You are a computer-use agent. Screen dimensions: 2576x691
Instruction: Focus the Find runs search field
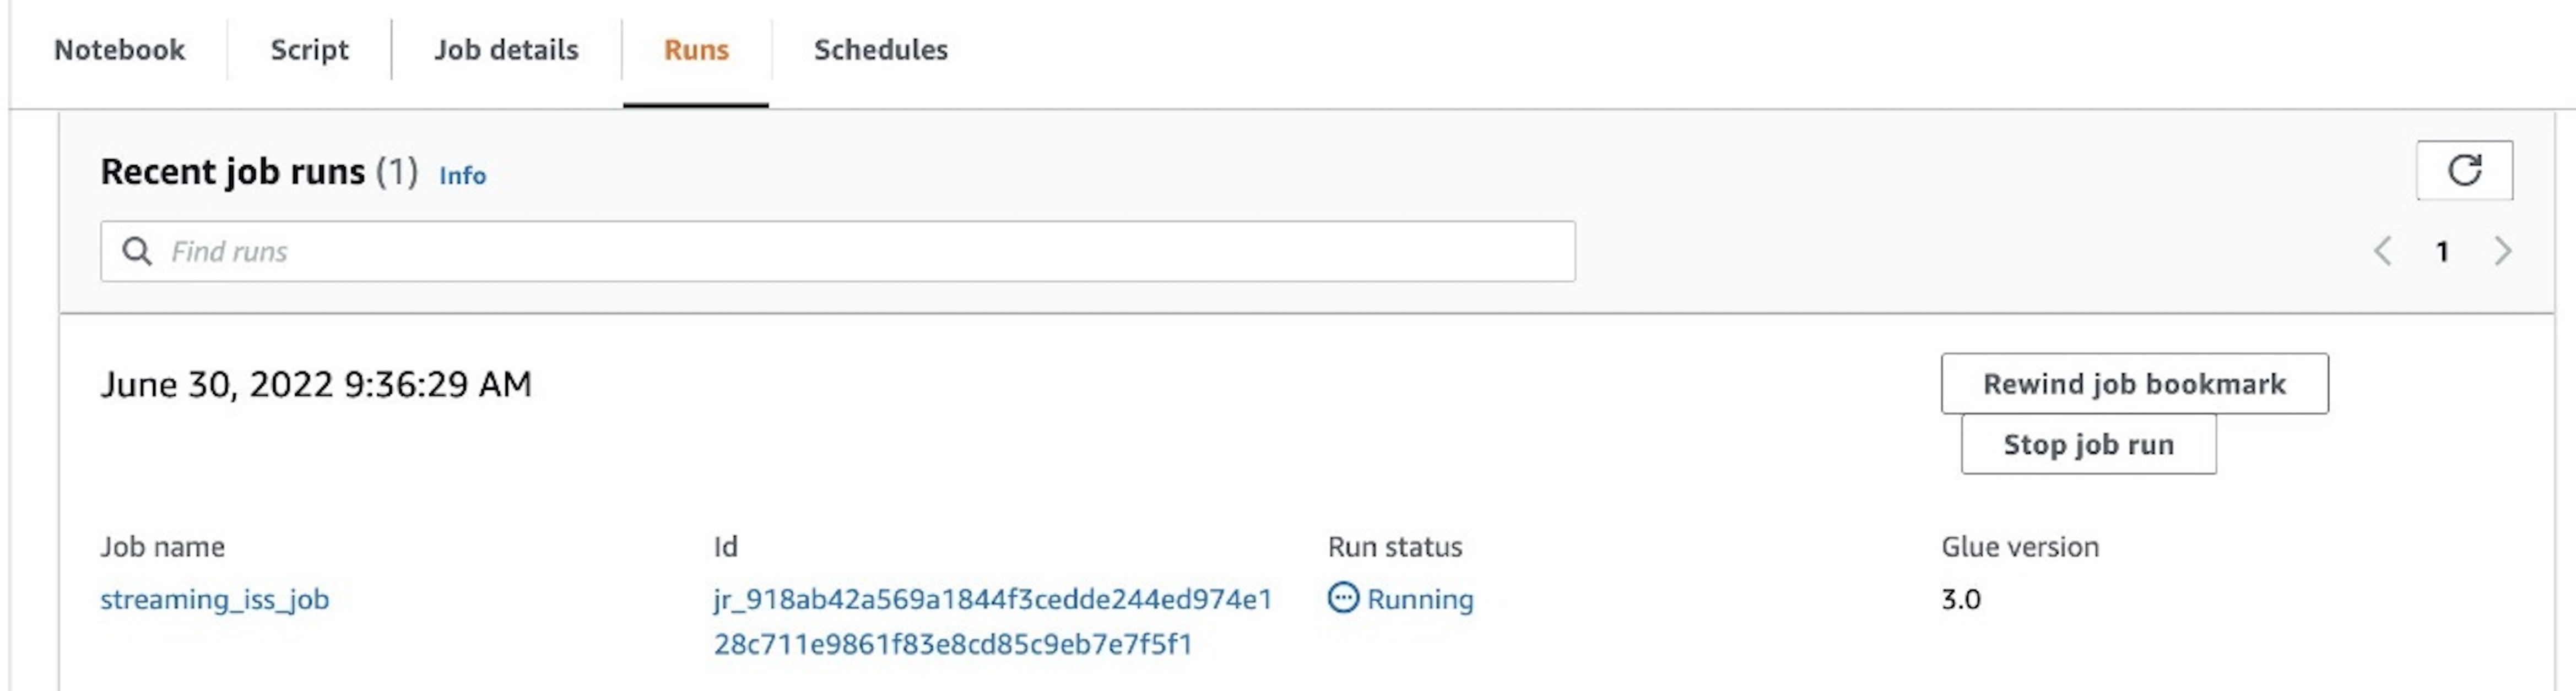pos(838,251)
